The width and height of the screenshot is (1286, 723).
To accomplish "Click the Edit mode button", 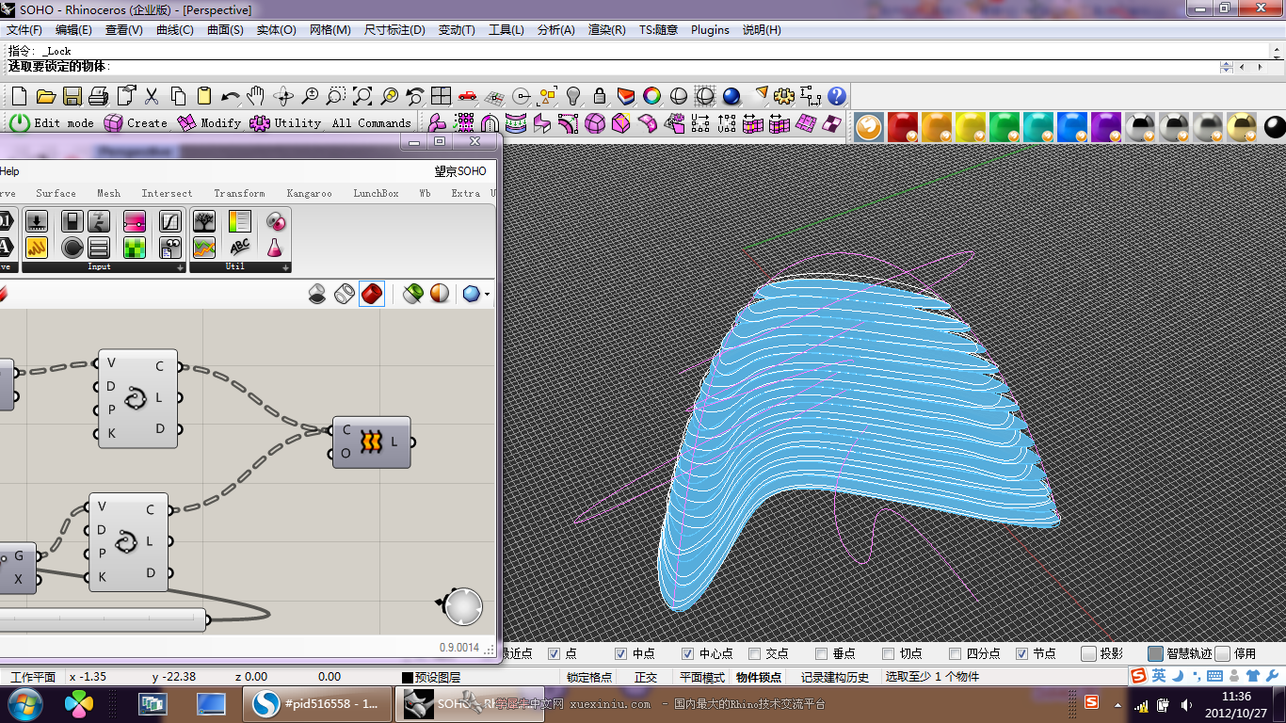I will [x=52, y=122].
